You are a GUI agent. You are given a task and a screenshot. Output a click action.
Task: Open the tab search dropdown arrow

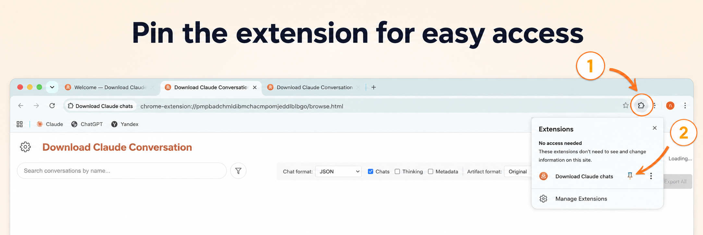pos(52,87)
